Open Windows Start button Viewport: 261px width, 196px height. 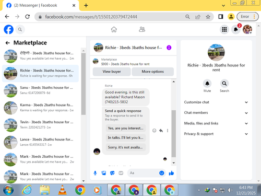[8, 190]
